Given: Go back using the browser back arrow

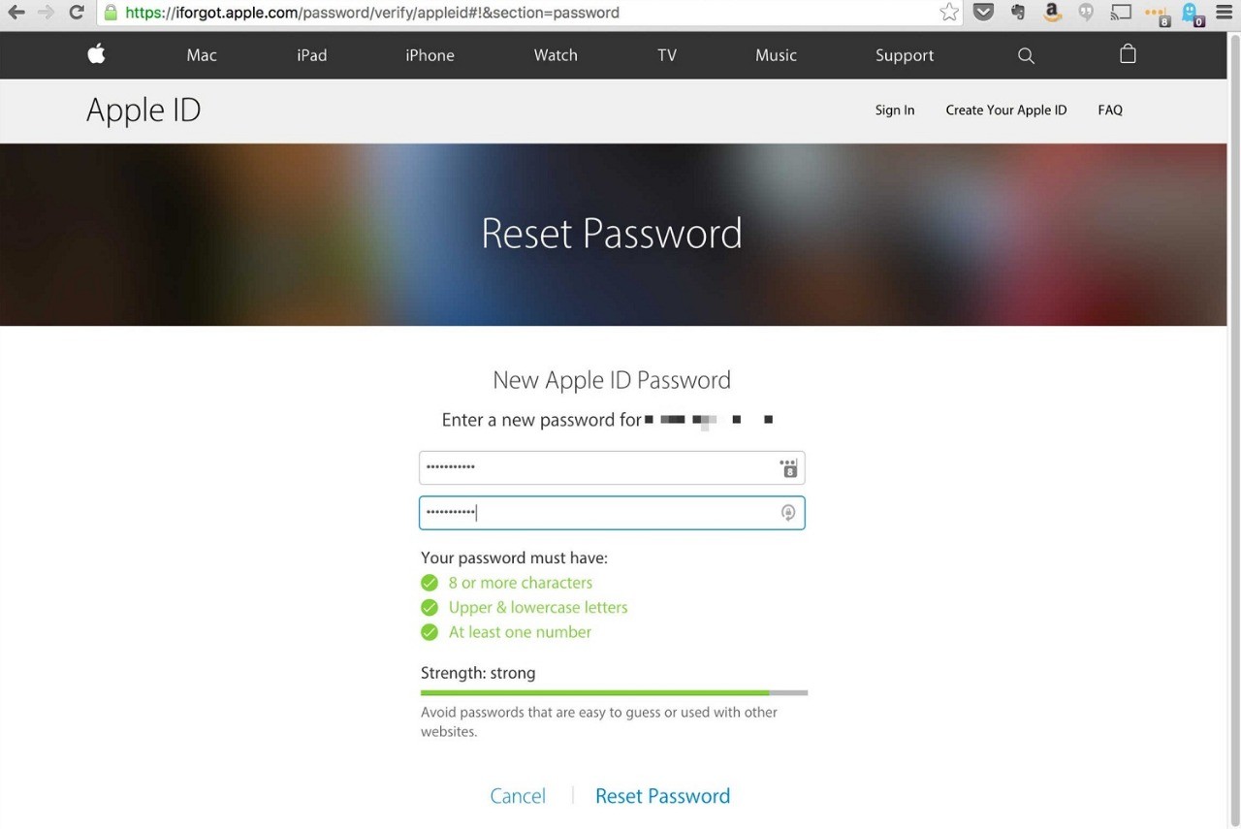Looking at the screenshot, I should click(16, 13).
